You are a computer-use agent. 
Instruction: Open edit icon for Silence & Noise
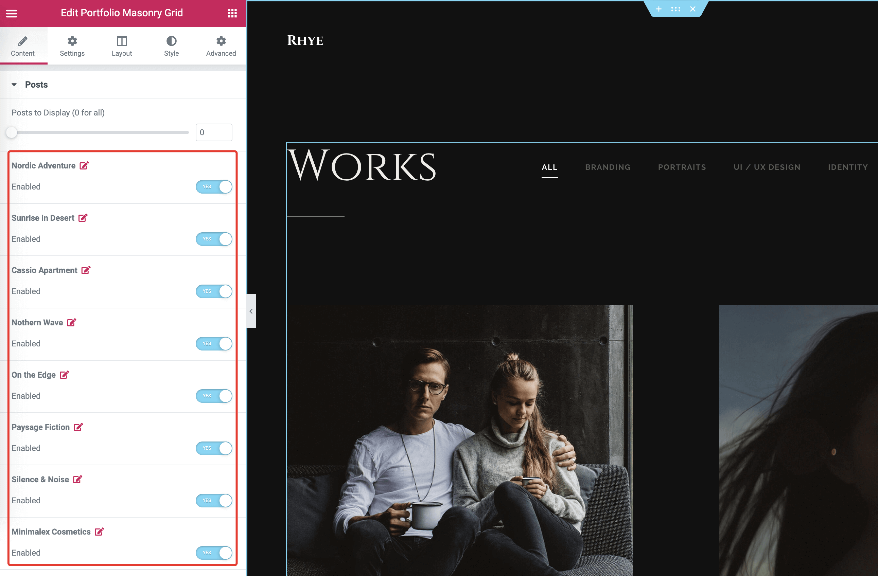77,479
